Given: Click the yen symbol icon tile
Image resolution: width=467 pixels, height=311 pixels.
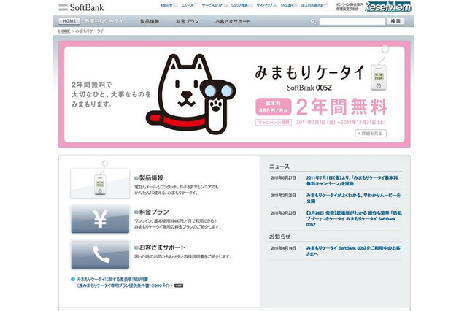Looking at the screenshot, I should point(100,219).
